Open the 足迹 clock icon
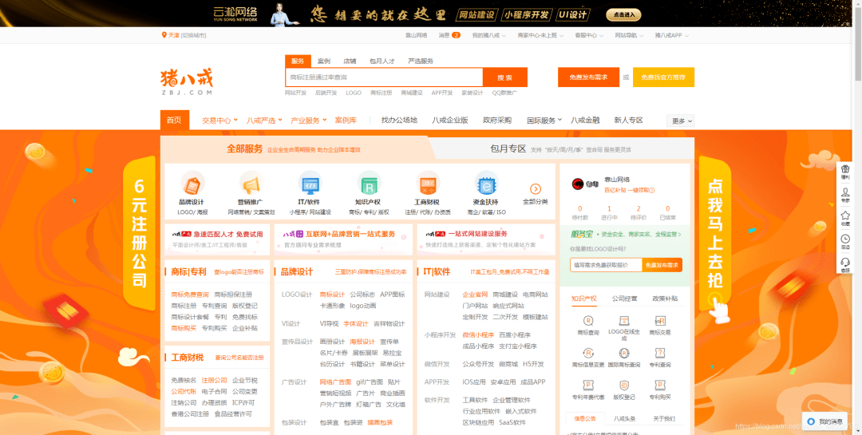 point(845,239)
